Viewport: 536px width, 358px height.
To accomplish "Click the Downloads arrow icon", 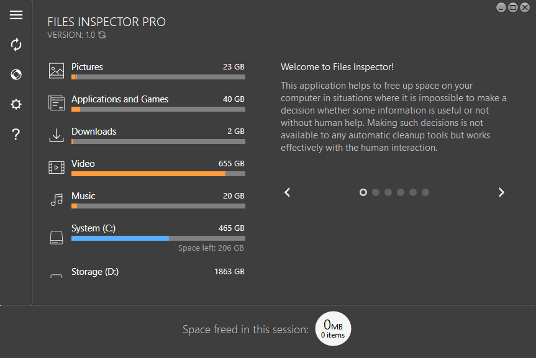I will pos(57,135).
